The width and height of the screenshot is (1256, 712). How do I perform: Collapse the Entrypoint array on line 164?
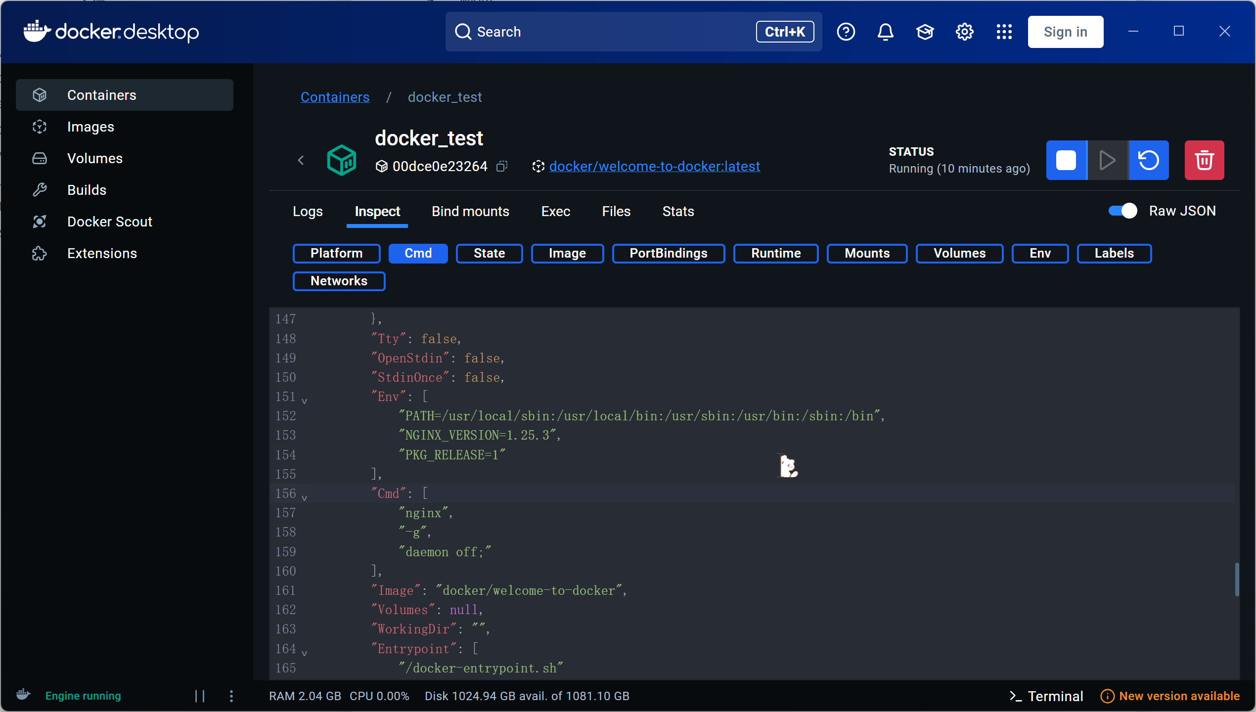coord(305,653)
